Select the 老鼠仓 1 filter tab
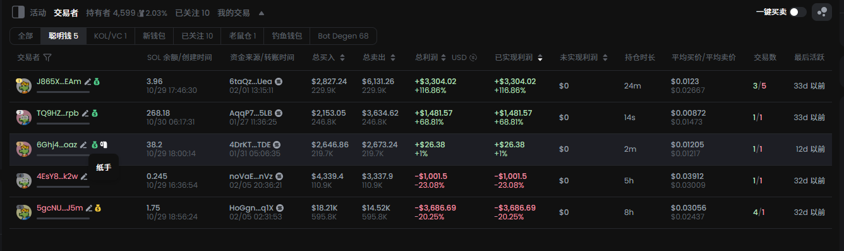Viewport: 844px width, 251px height. [243, 36]
